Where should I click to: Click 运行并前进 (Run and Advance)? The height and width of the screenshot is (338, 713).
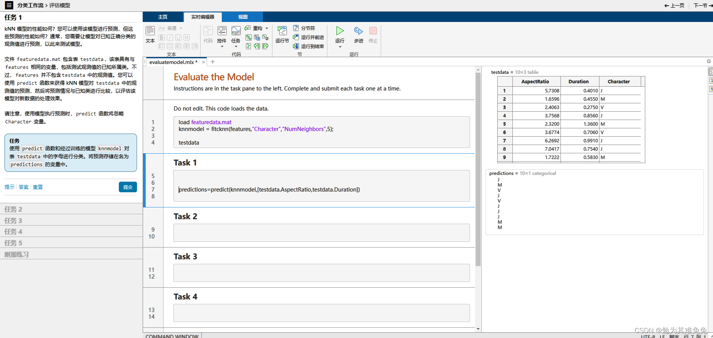coord(308,37)
